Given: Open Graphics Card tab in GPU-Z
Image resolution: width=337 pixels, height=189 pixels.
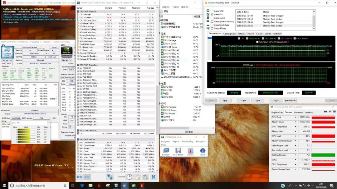Looking at the screenshot, I should tap(277, 112).
